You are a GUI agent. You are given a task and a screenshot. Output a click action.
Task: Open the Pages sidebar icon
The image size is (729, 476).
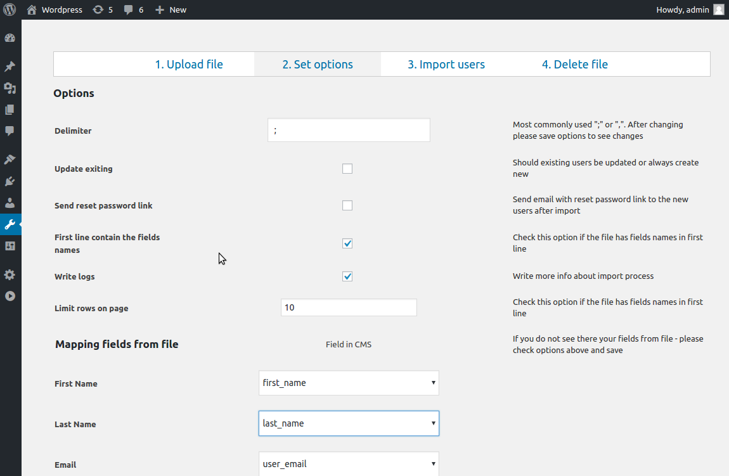coord(10,110)
